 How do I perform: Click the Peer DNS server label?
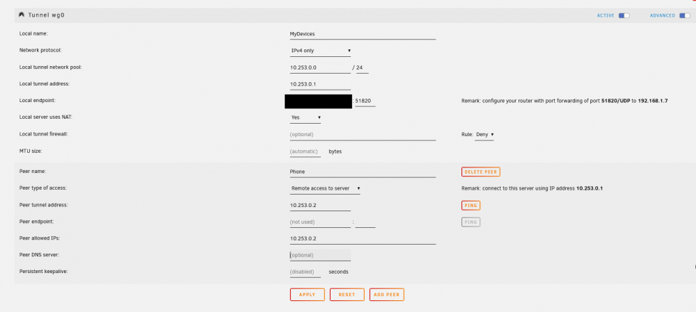point(40,255)
